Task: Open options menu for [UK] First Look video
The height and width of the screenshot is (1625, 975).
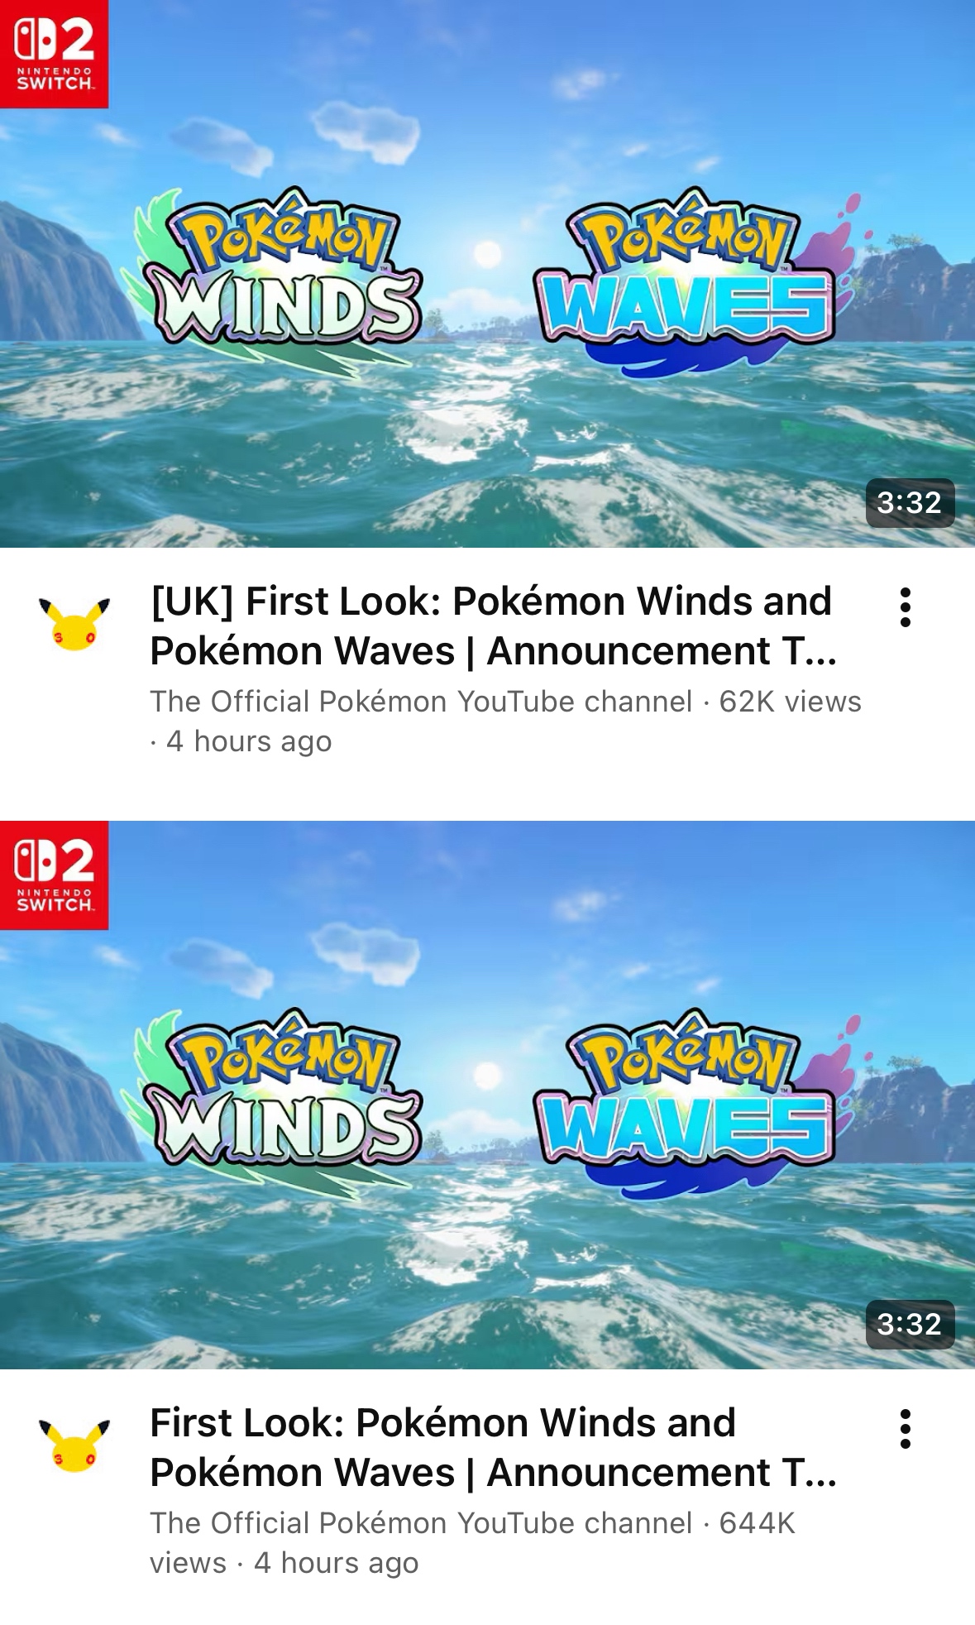Action: [x=906, y=607]
